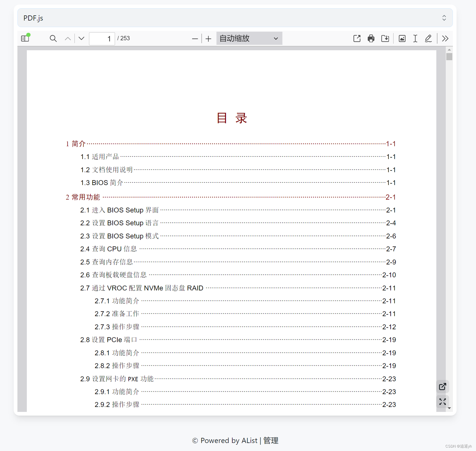The image size is (476, 451).
Task: Click the page number input field
Action: point(102,38)
